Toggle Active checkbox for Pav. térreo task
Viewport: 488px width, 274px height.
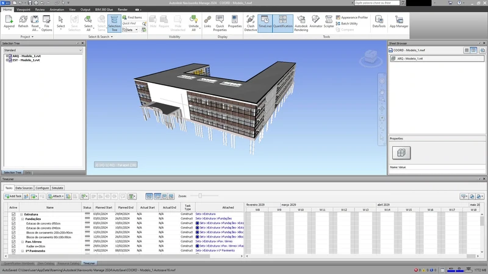tap(13, 242)
